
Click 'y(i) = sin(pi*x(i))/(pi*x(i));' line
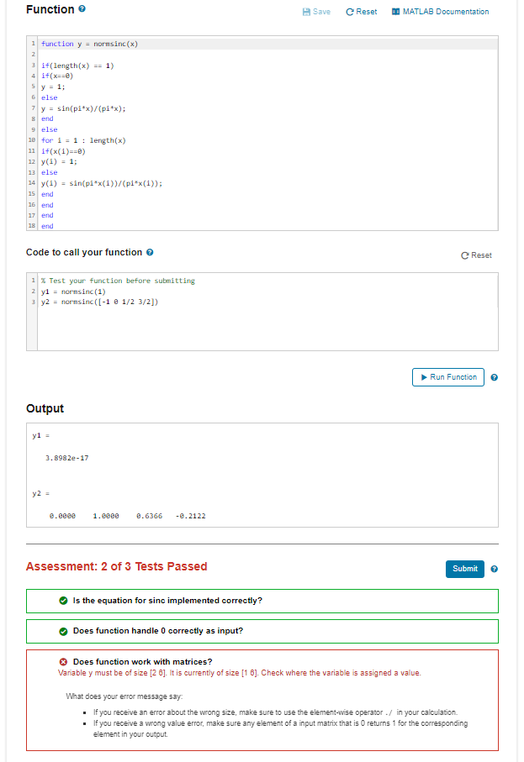click(x=102, y=183)
